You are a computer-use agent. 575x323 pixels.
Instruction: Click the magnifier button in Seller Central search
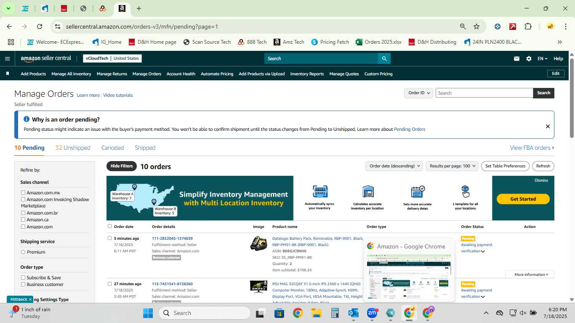384,58
